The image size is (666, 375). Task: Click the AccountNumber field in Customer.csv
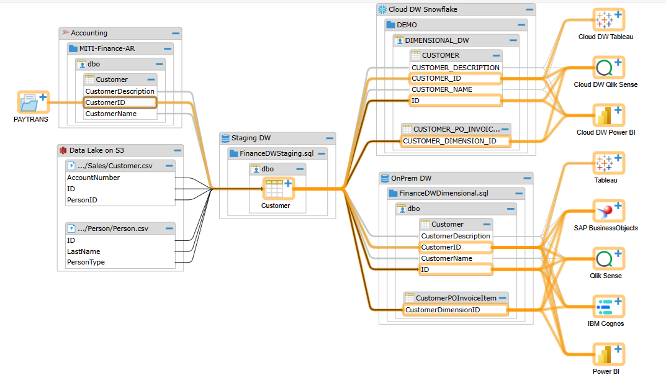(x=93, y=178)
